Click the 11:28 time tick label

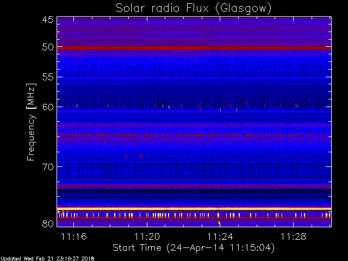[x=293, y=237]
